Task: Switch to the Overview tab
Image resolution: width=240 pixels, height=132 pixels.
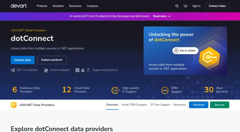Action: [112, 105]
